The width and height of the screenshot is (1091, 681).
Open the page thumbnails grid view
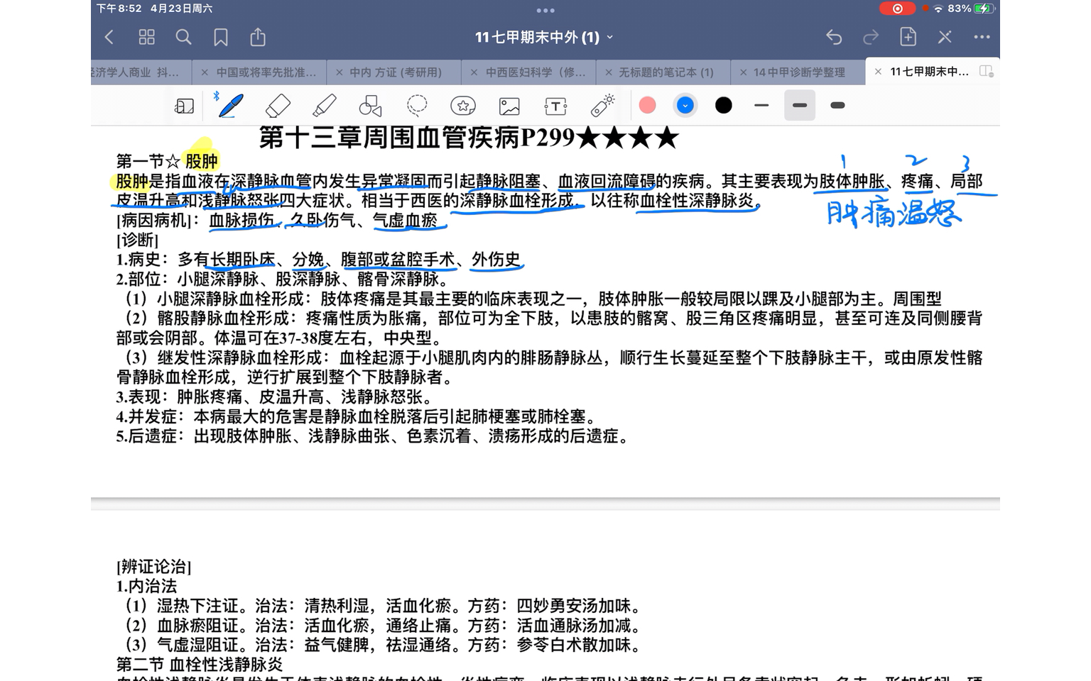tap(146, 37)
